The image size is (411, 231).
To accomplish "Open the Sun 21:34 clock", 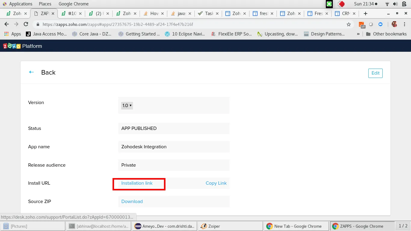I will [x=366, y=4].
